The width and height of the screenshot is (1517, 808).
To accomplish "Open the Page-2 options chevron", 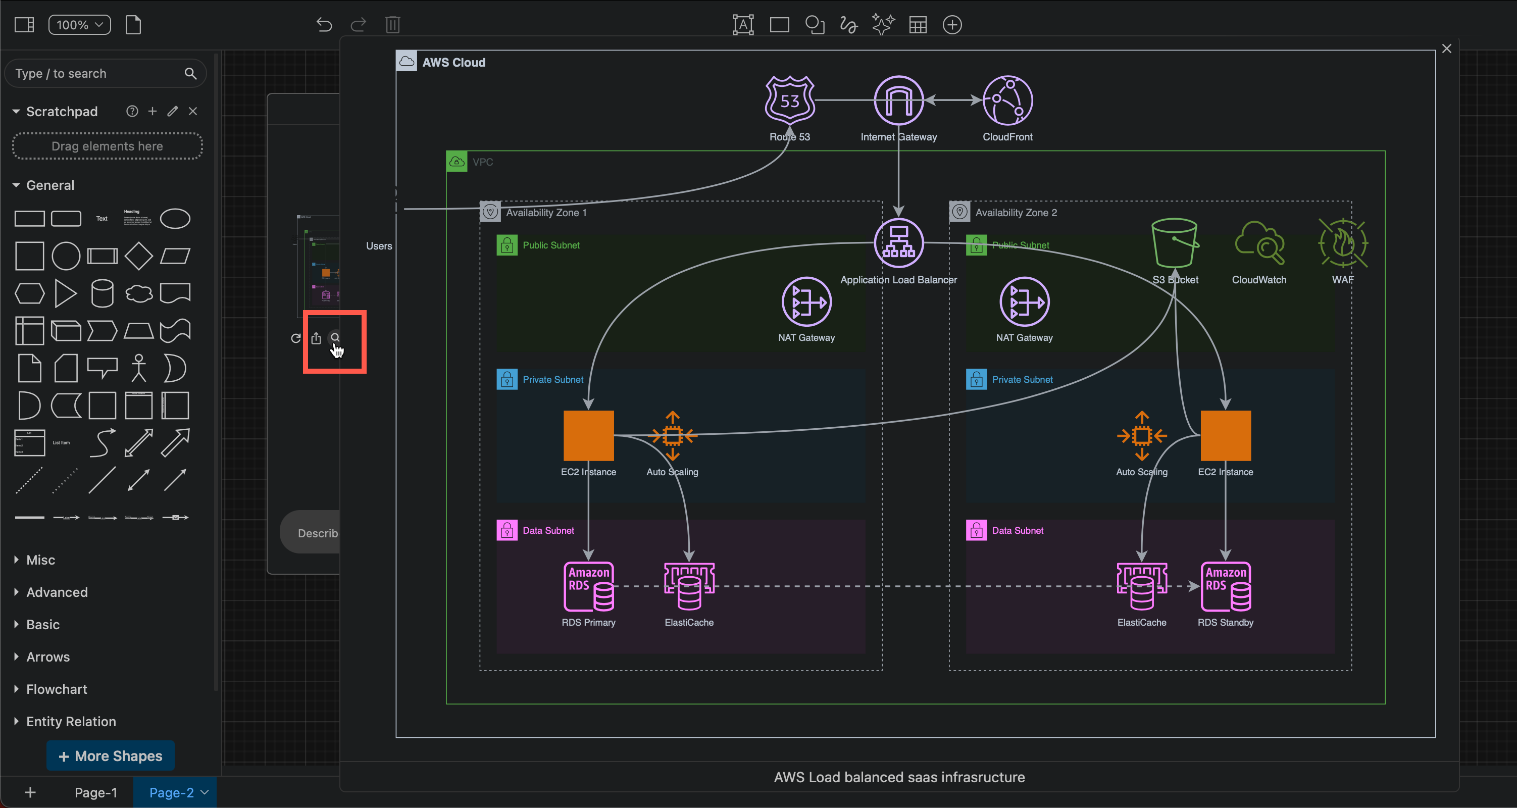I will tap(205, 792).
